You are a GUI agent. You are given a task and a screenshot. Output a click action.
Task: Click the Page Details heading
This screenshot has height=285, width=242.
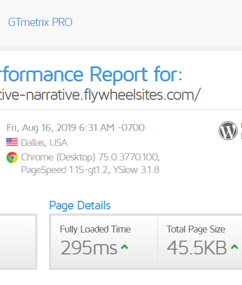pos(80,205)
